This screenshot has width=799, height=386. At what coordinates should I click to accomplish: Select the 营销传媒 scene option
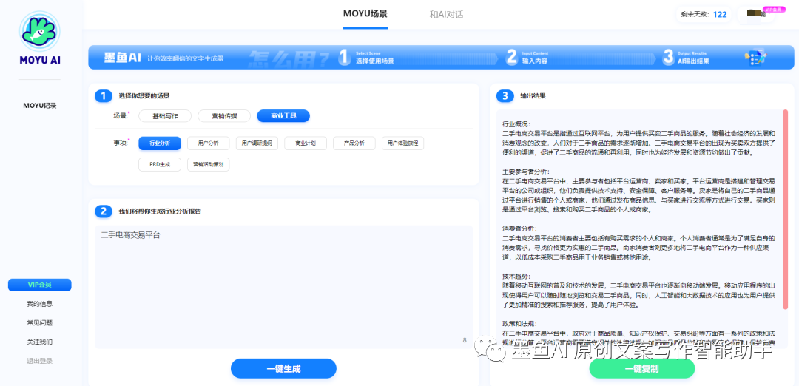(x=224, y=115)
